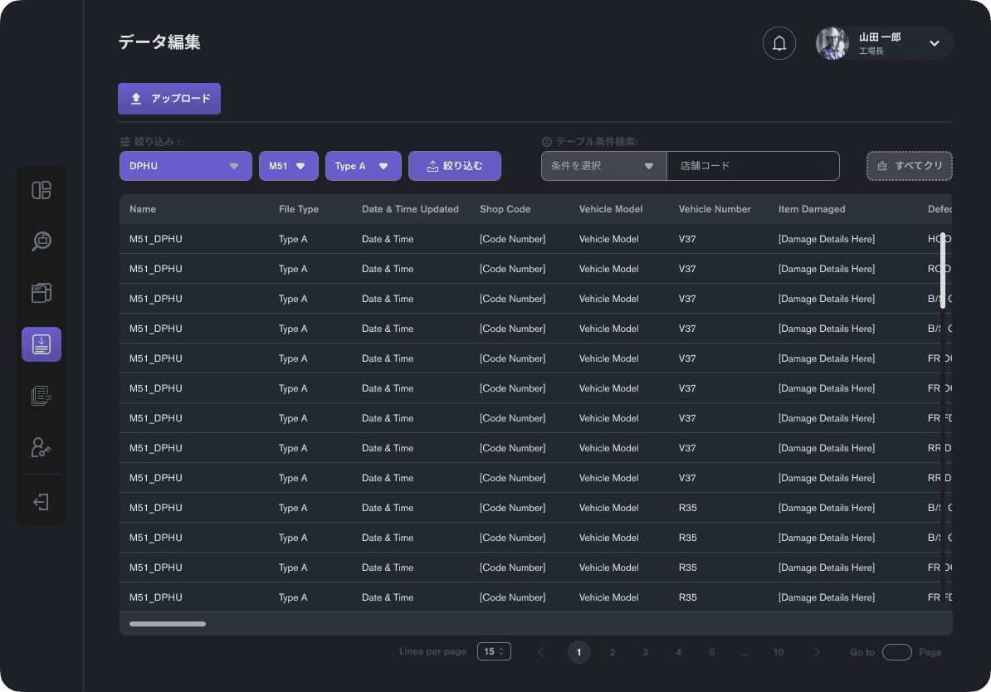Click the 絞り込む filter button
Screen dimensions: 991x692
click(455, 166)
